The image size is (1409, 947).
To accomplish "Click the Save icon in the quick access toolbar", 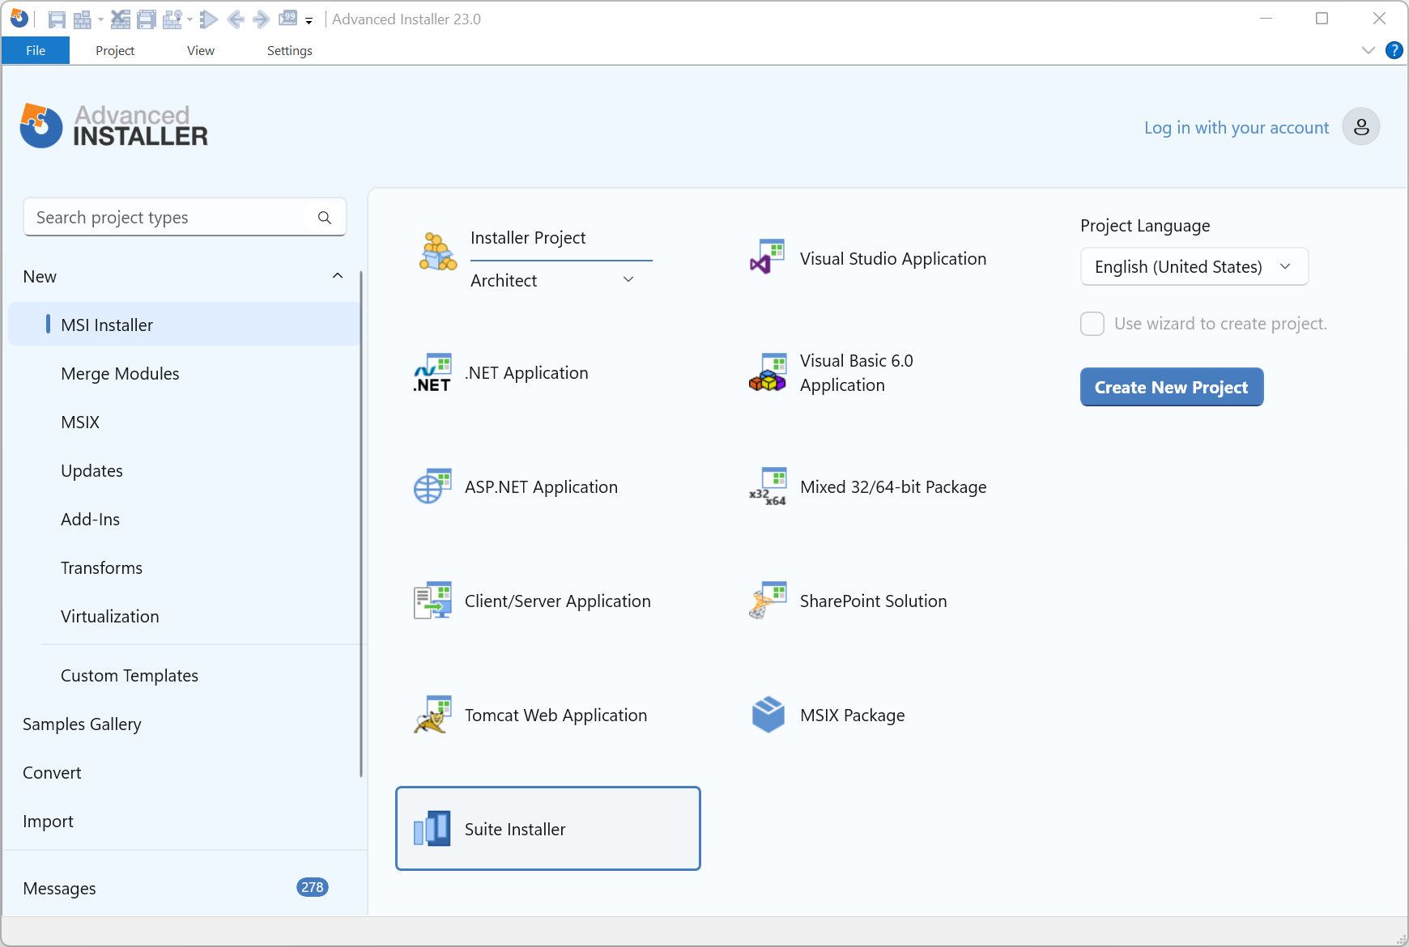I will (57, 19).
